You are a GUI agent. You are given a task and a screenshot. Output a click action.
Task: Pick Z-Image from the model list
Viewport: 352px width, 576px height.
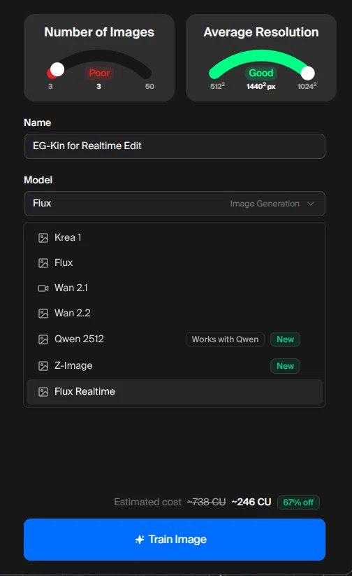pyautogui.click(x=175, y=365)
